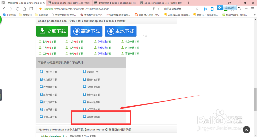The image size is (257, 137).
Task: Click the 北京网通下载 link
Action: (x=50, y=117)
